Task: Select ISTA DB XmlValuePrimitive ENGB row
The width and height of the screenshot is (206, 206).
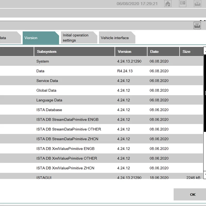Action: [101, 149]
